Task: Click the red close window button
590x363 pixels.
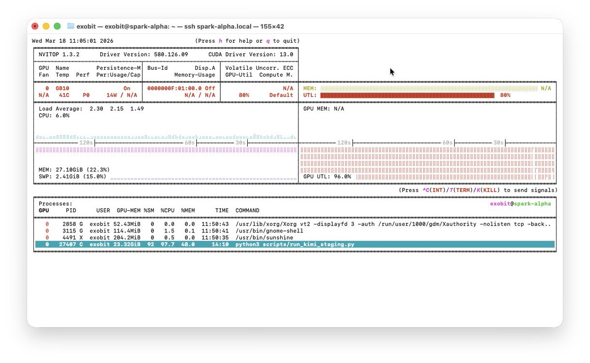Action: click(x=35, y=26)
